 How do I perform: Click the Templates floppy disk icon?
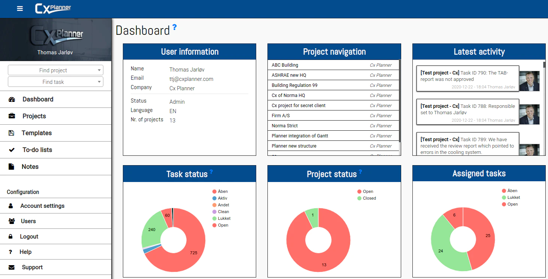11,133
